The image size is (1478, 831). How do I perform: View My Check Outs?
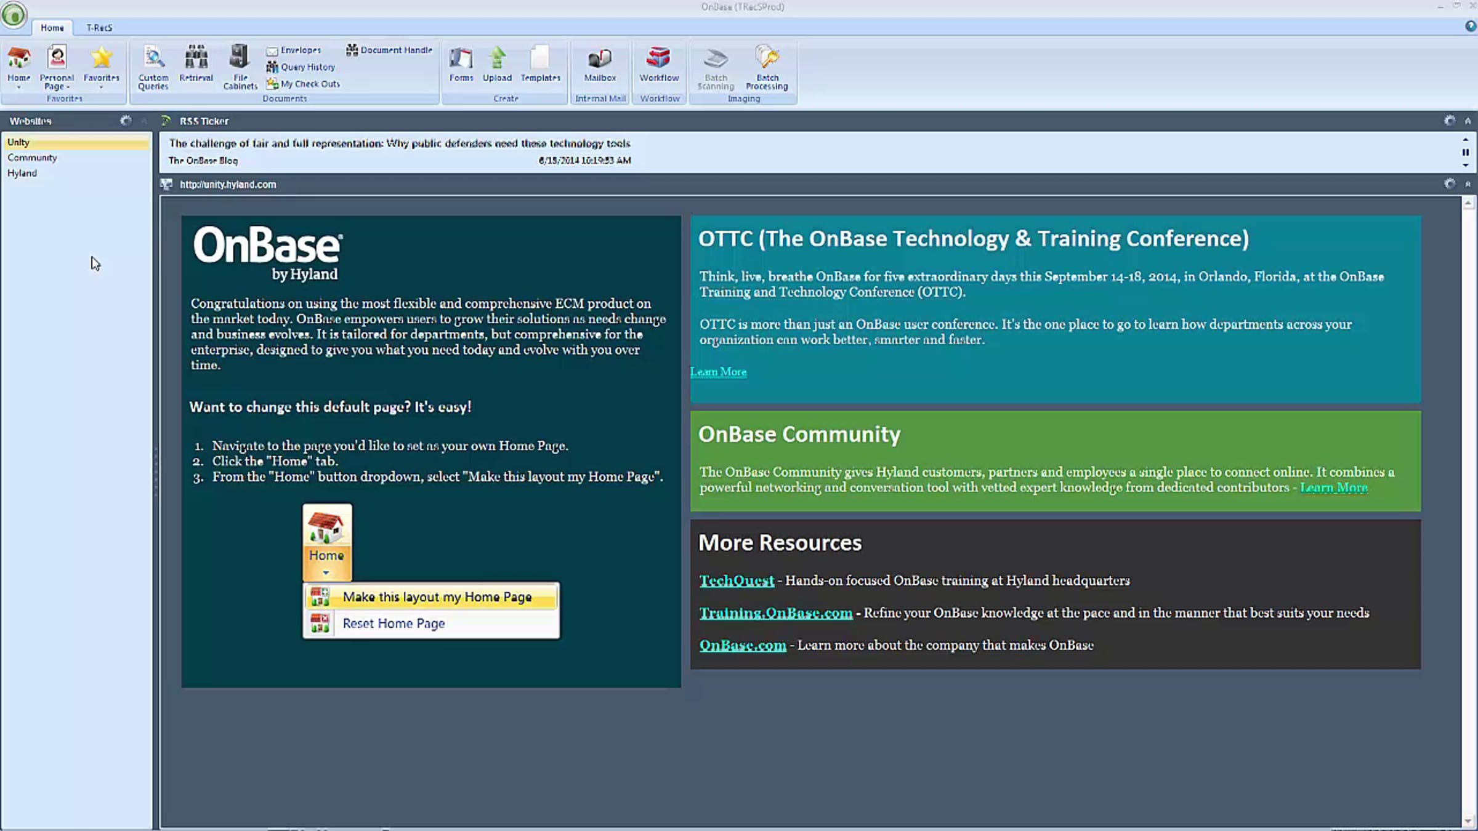click(303, 84)
